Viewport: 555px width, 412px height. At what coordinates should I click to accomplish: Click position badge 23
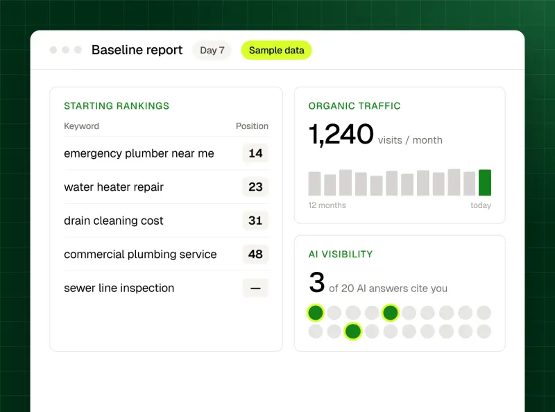[x=255, y=187]
